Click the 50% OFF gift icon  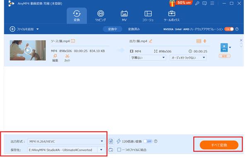181,3
